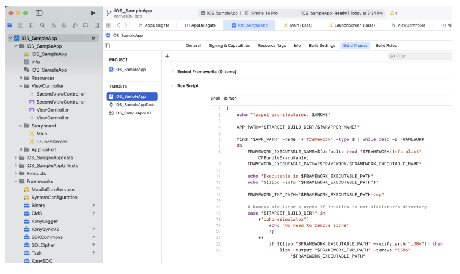Choose the iOS_SampleApp scheme in the toolbar
The height and width of the screenshot is (274, 460).
[x=219, y=13]
